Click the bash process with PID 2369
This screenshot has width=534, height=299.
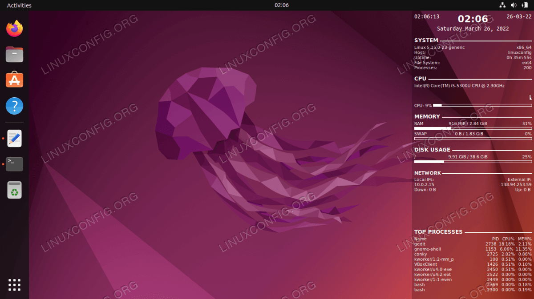473,285
